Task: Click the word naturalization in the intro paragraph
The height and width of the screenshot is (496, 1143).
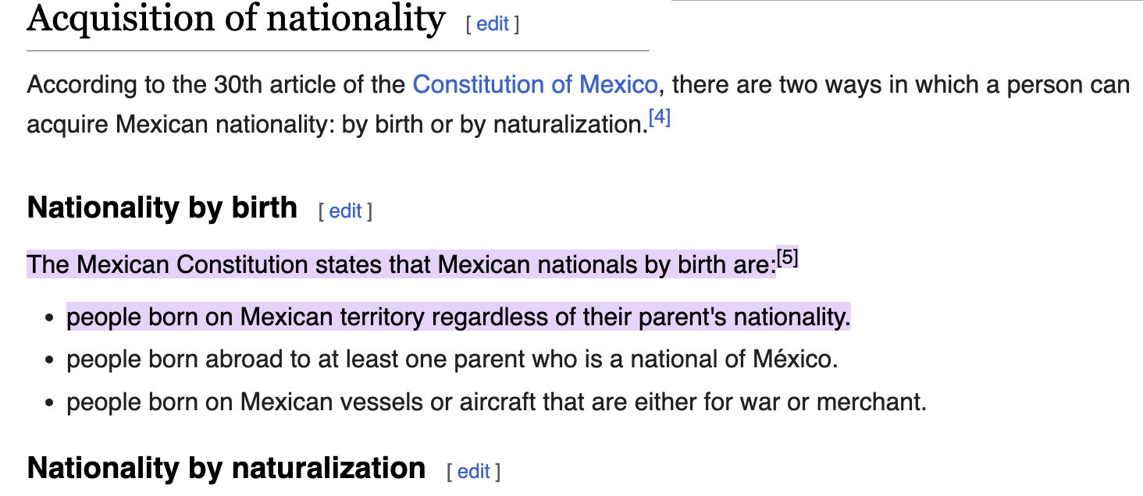Action: pyautogui.click(x=567, y=125)
